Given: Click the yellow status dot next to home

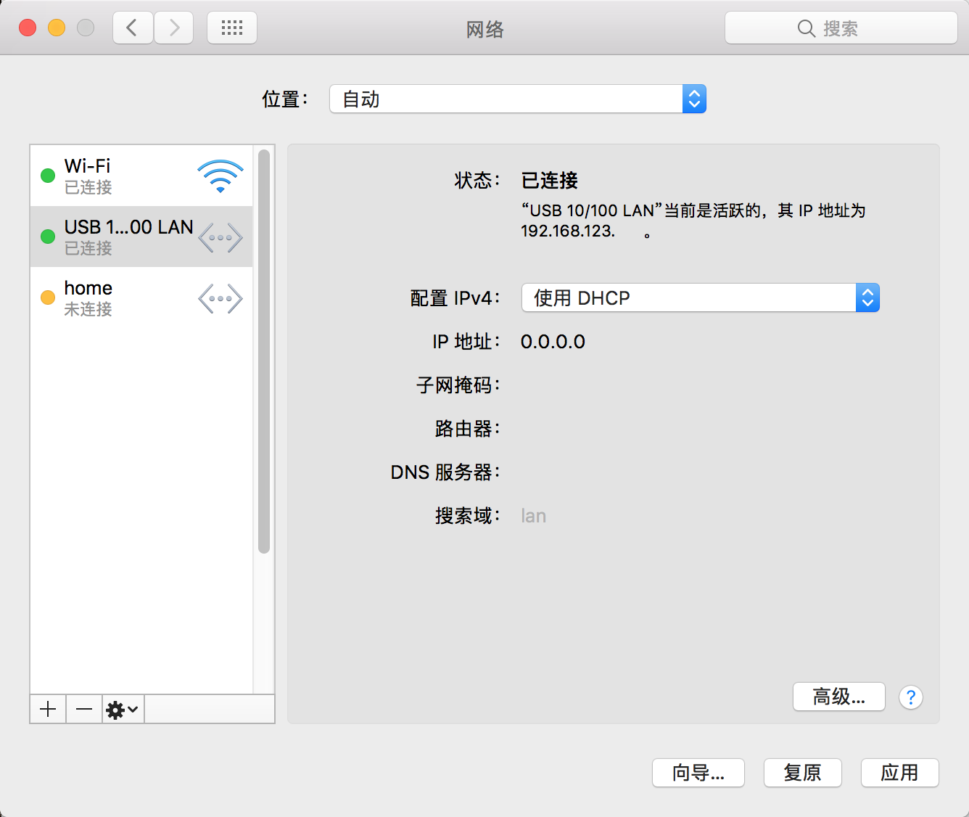Looking at the screenshot, I should (x=48, y=297).
